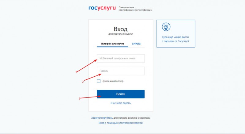Tick the Чужой компьютер checkbox
The height and width of the screenshot is (134, 245).
pyautogui.click(x=99, y=81)
